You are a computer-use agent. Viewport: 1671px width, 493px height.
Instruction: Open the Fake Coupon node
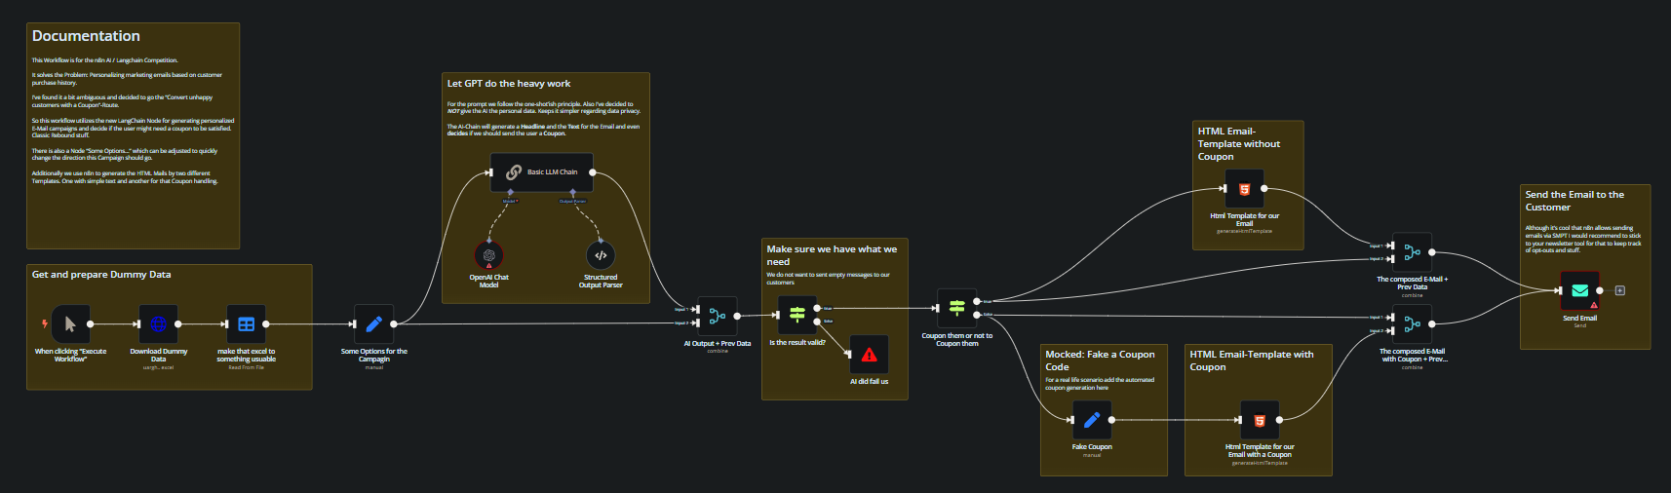point(1092,420)
